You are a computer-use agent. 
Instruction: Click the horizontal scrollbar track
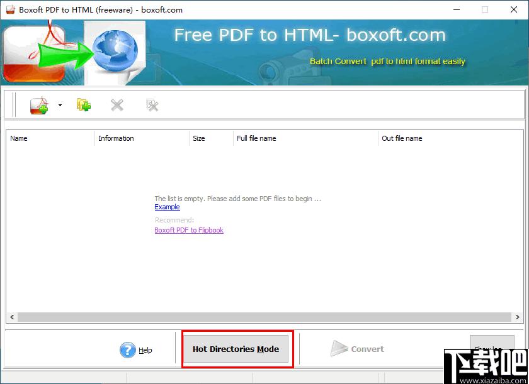tap(265, 317)
